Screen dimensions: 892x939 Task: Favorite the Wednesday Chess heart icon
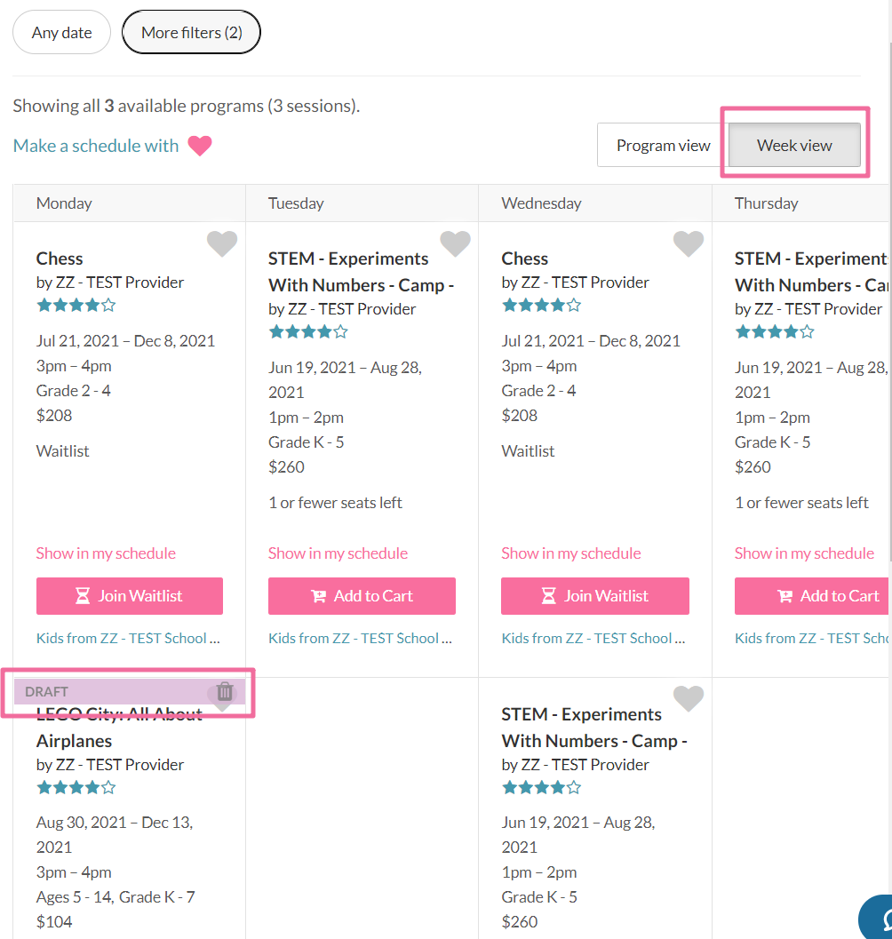pyautogui.click(x=689, y=243)
